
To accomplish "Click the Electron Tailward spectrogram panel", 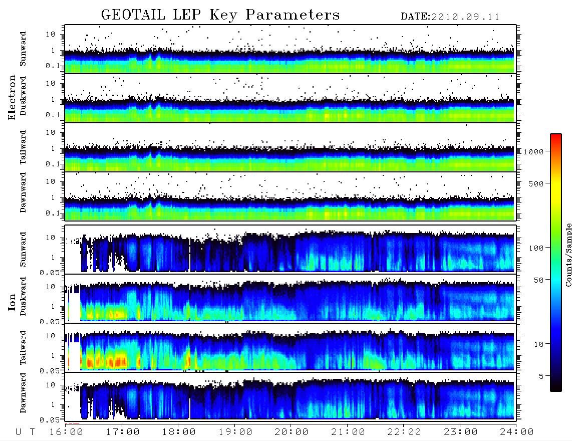I will click(291, 147).
